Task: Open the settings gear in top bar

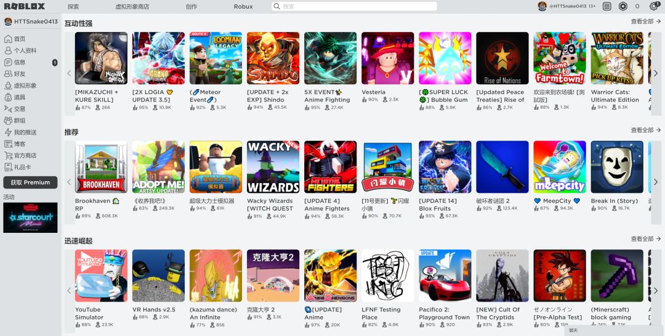Action: (654, 6)
